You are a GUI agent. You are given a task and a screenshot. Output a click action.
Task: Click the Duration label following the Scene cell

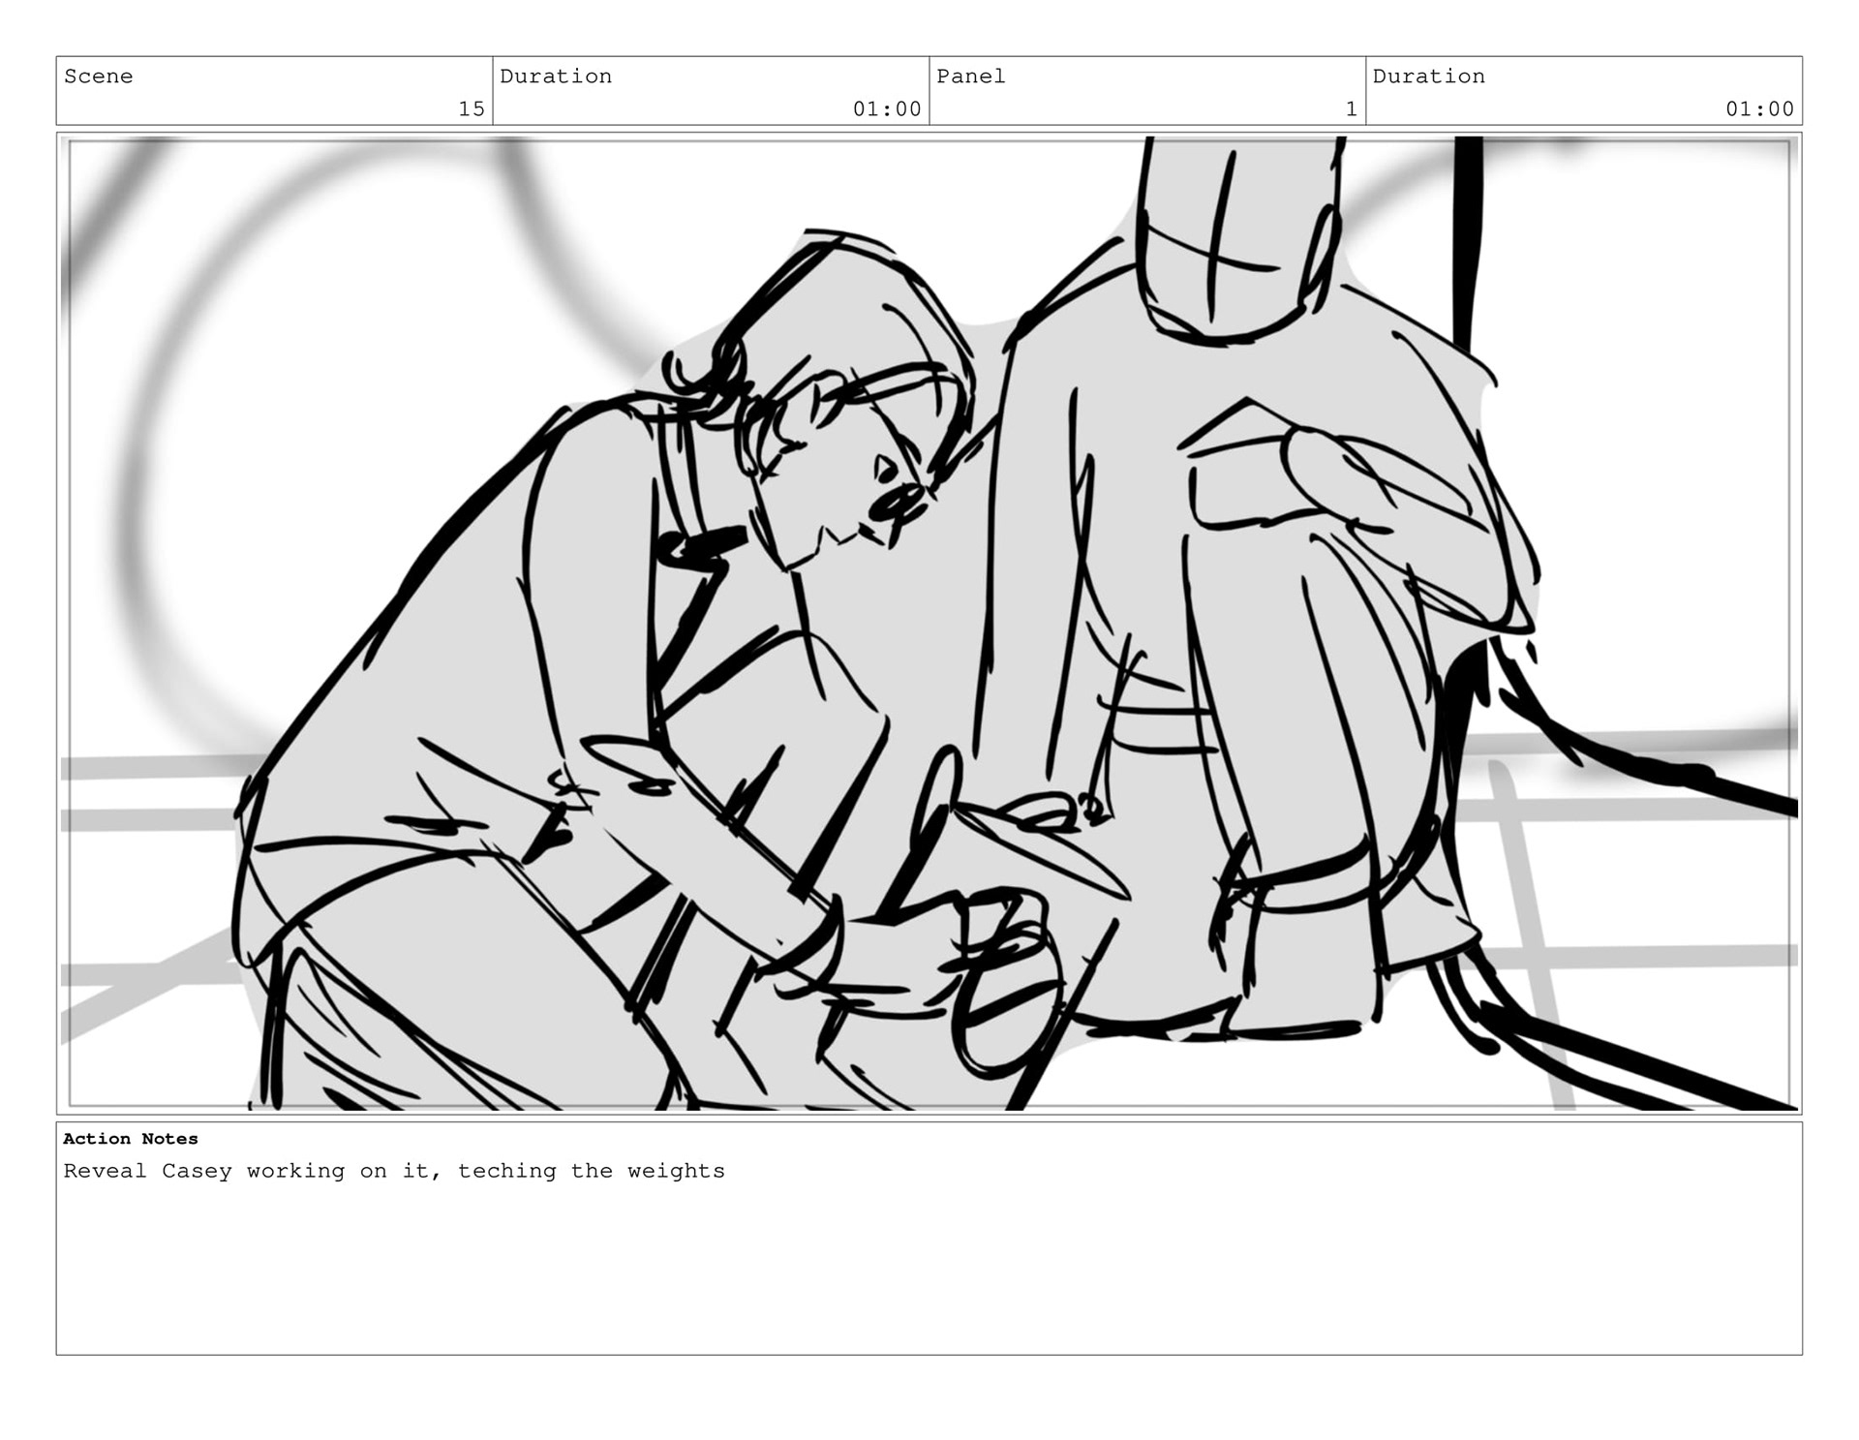[x=555, y=77]
